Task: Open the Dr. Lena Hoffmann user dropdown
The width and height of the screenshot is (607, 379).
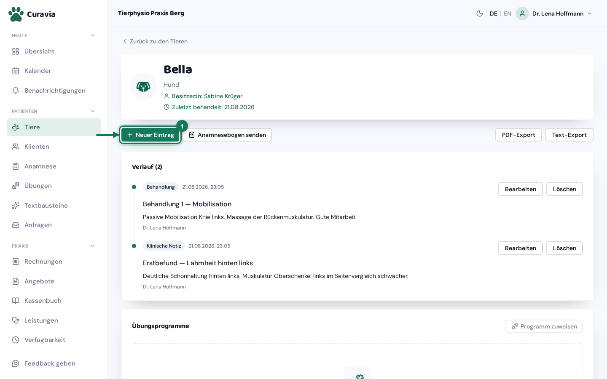Action: 554,13
